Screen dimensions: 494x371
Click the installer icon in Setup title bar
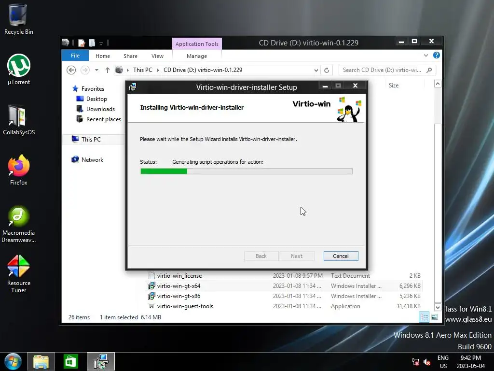point(133,87)
